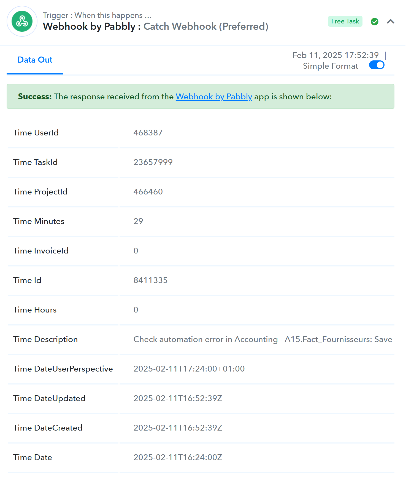This screenshot has width=406, height=478.
Task: Select the Time Id value 8411335
Action: (150, 280)
